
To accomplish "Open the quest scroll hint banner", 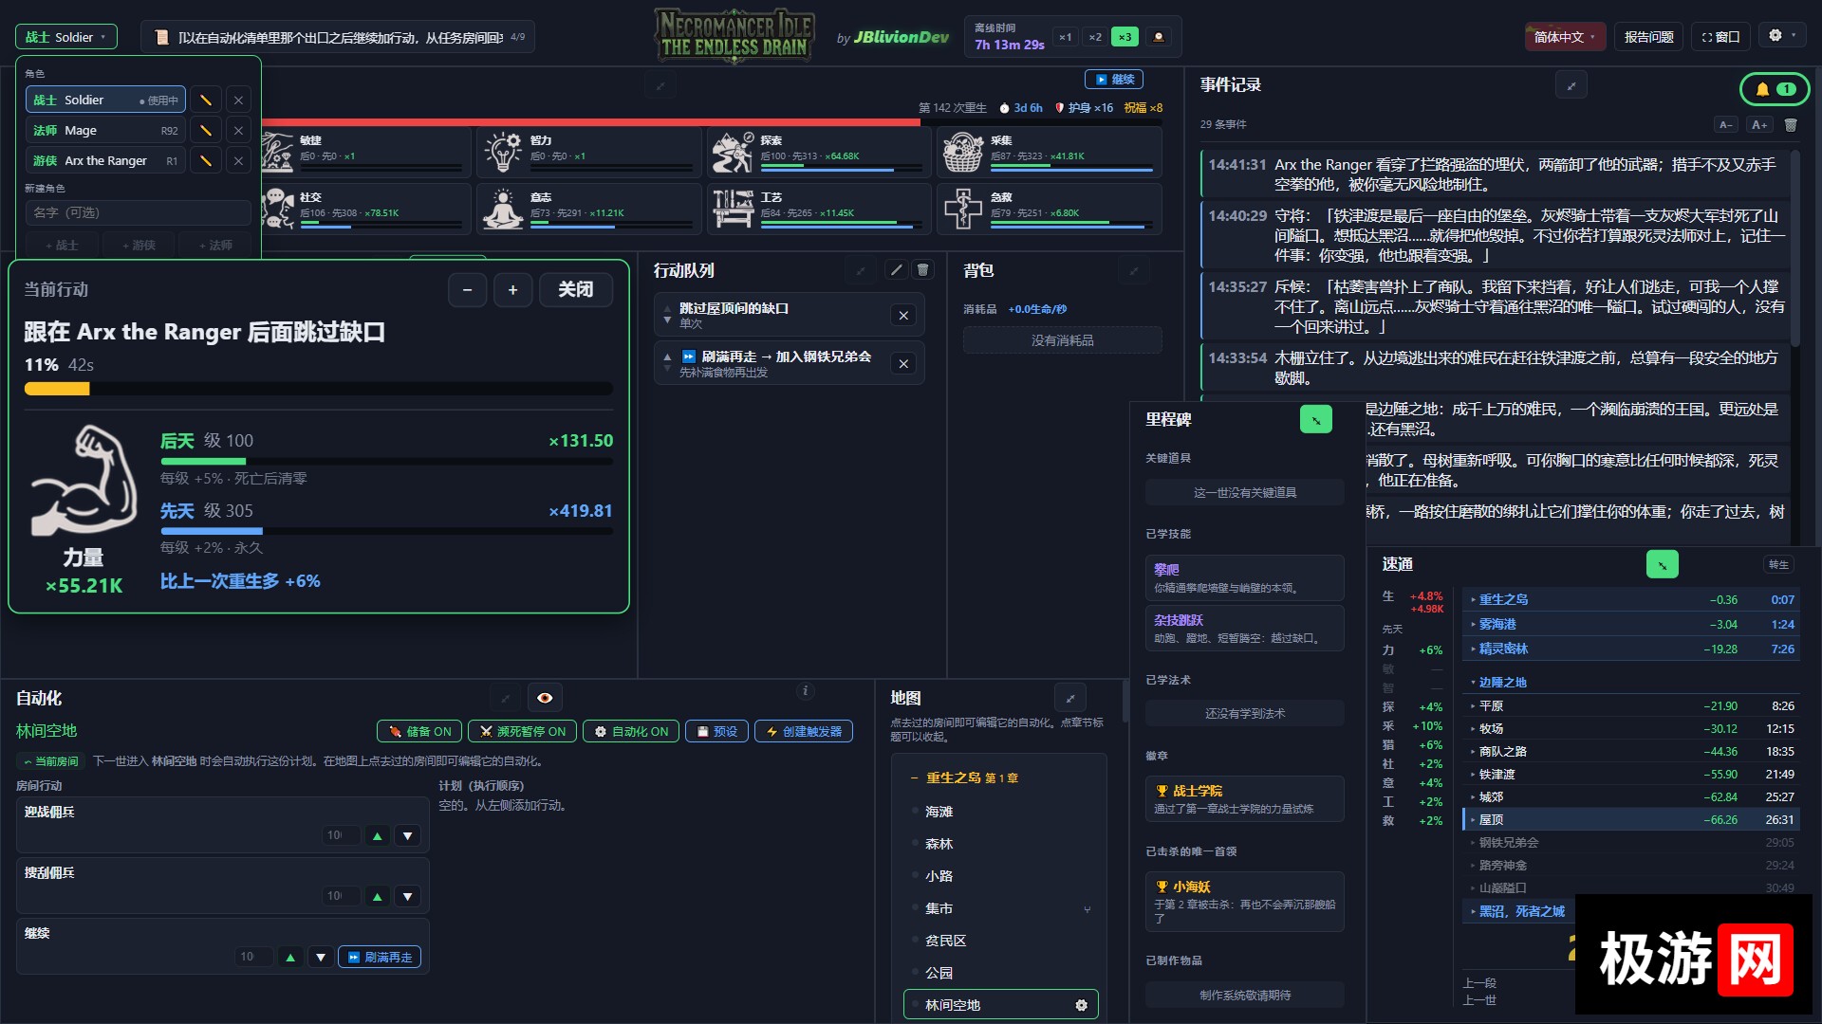I will click(x=338, y=37).
